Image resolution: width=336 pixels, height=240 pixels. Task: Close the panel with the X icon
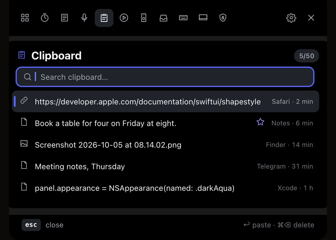311,18
